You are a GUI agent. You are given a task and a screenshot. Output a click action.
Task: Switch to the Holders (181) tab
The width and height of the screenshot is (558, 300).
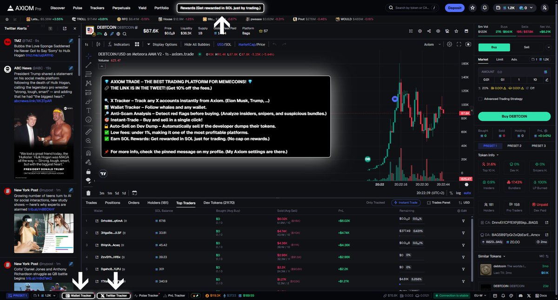(x=158, y=202)
